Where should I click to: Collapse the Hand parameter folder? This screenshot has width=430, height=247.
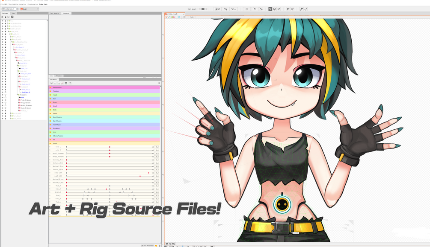[x=50, y=143]
